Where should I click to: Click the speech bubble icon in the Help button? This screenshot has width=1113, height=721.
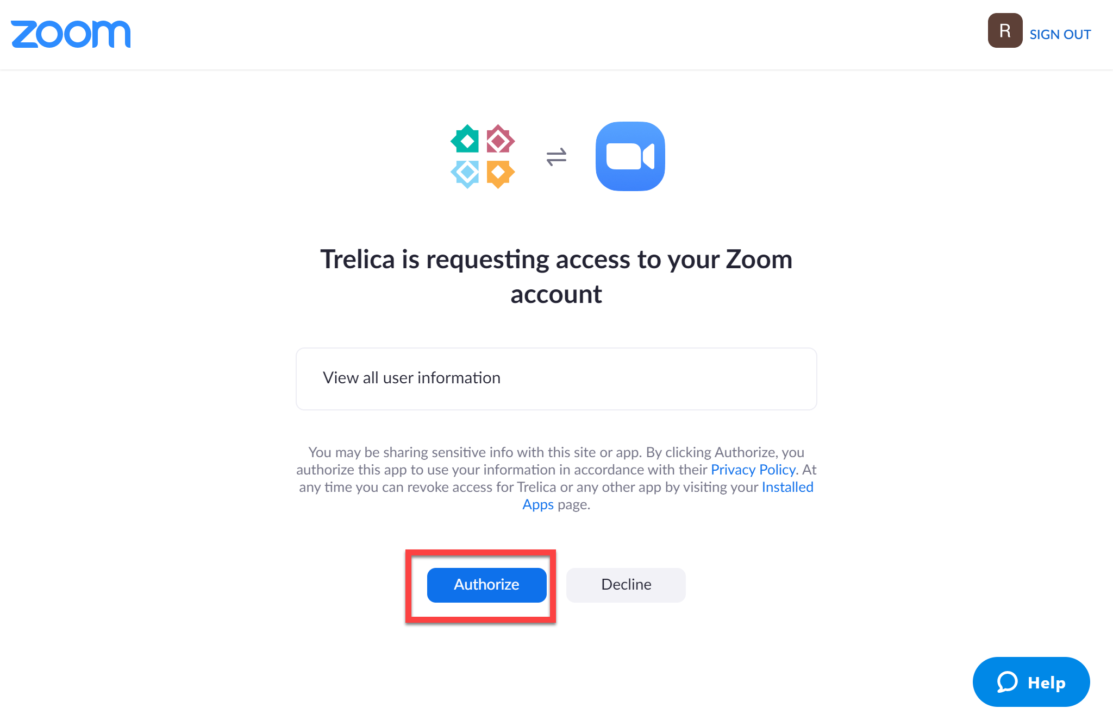(1006, 682)
